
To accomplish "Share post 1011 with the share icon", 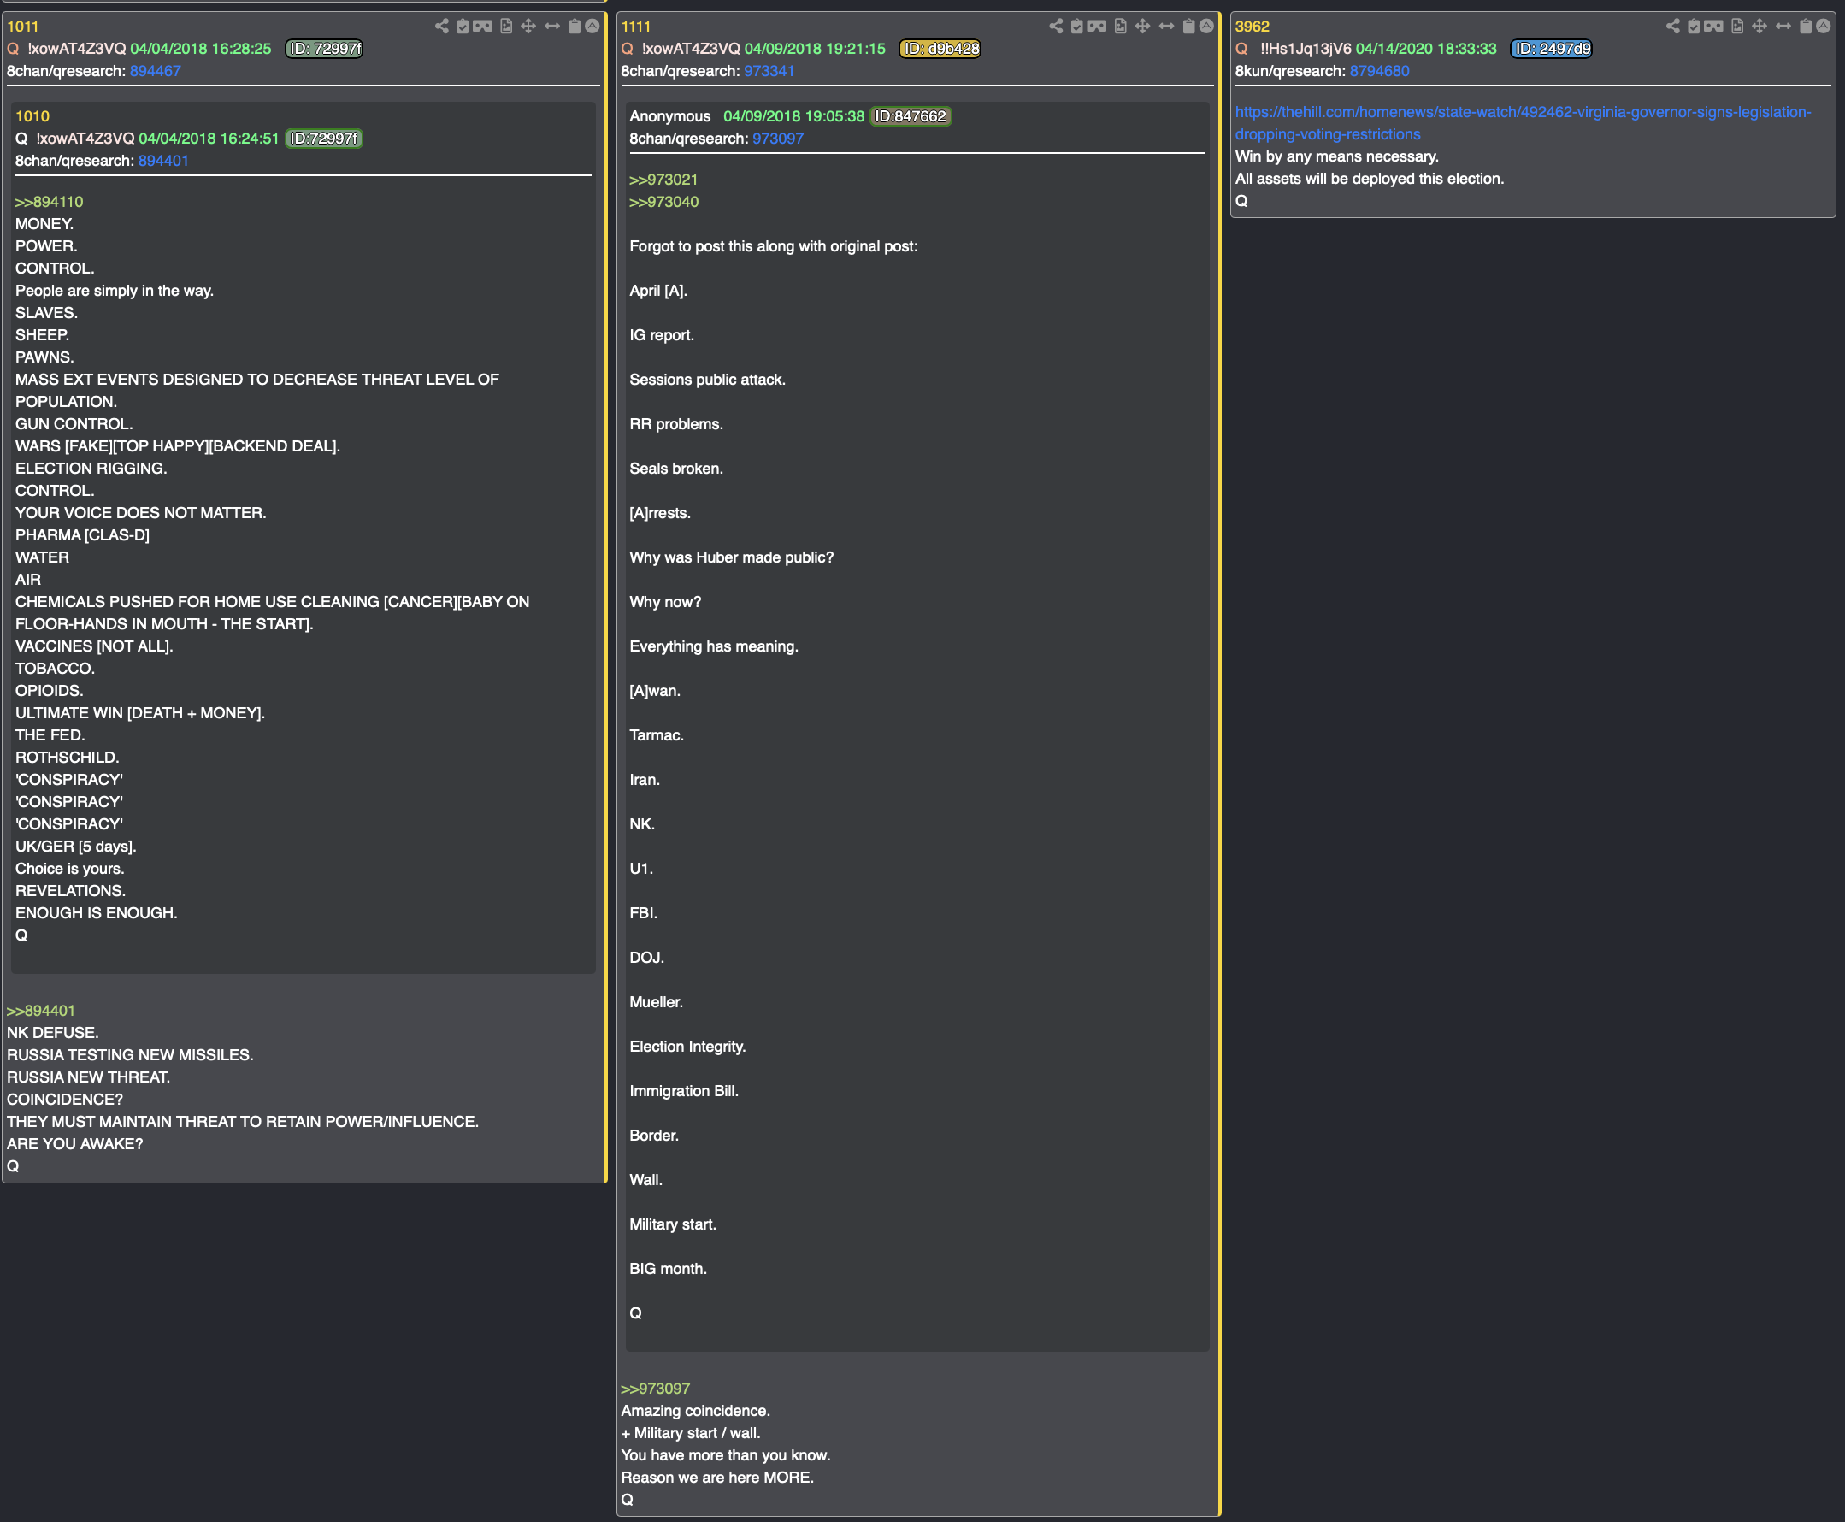I will pyautogui.click(x=442, y=27).
